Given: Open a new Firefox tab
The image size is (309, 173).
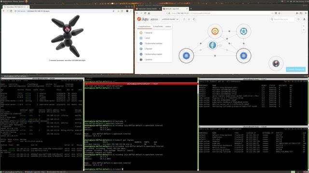Looking at the screenshot, I should pyautogui.click(x=191, y=9).
